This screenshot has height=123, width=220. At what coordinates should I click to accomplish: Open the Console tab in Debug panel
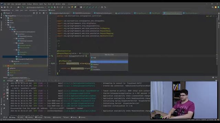[20, 81]
